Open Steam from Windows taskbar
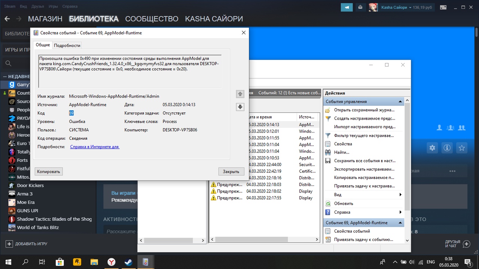 click(x=128, y=262)
